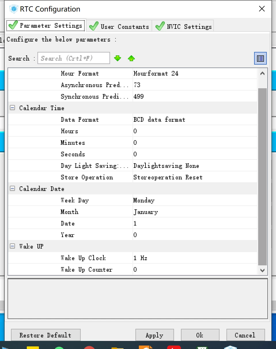This screenshot has height=349, width=276.
Task: Select the Month parameter label
Action: [x=69, y=212]
